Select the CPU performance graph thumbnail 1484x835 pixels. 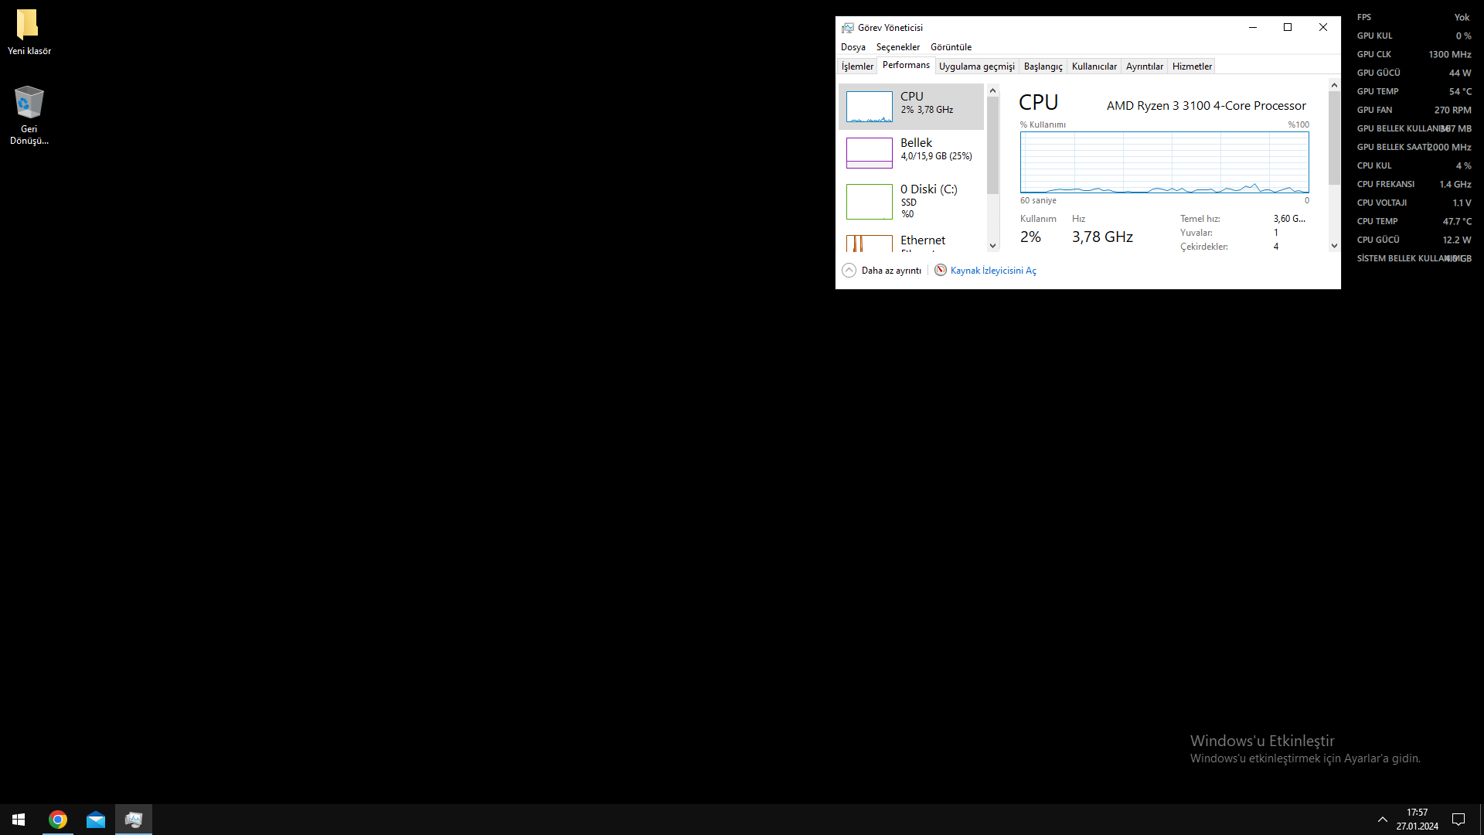pyautogui.click(x=870, y=107)
